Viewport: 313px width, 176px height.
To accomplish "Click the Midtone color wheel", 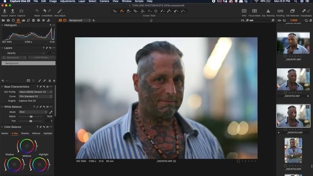I will [x=27, y=146].
